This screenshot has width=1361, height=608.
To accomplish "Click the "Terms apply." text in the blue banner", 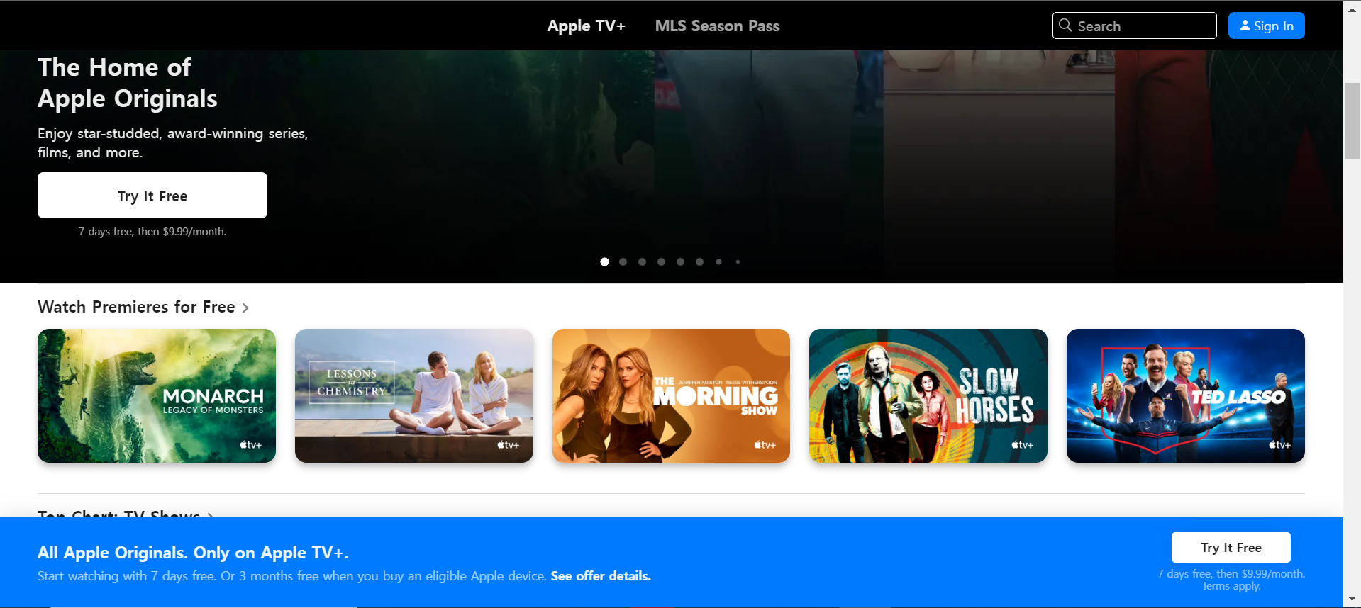I will point(1231,586).
